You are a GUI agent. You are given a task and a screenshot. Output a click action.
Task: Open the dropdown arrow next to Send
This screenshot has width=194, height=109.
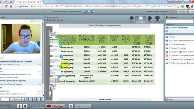click(x=23, y=99)
